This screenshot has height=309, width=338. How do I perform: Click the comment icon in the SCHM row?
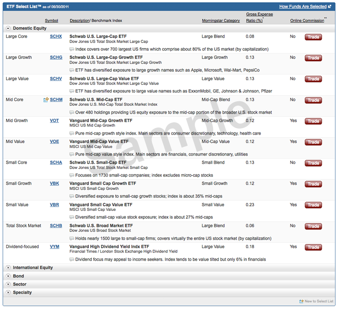pos(72,112)
